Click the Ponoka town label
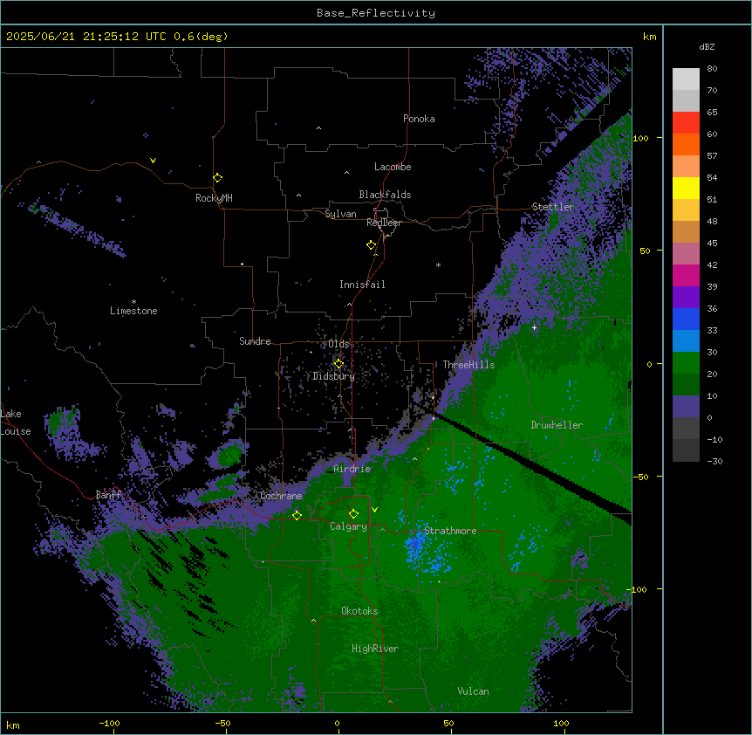The height and width of the screenshot is (735, 752). pos(419,119)
